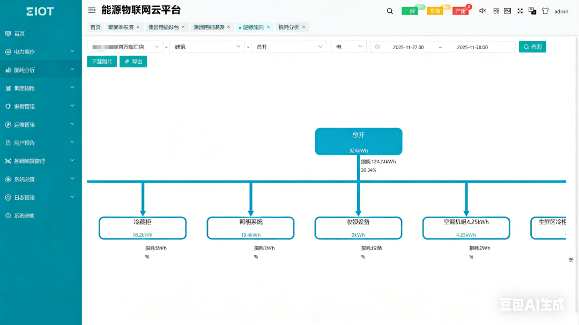
Task: Click the 严重 alarm severity badge
Action: pyautogui.click(x=460, y=10)
